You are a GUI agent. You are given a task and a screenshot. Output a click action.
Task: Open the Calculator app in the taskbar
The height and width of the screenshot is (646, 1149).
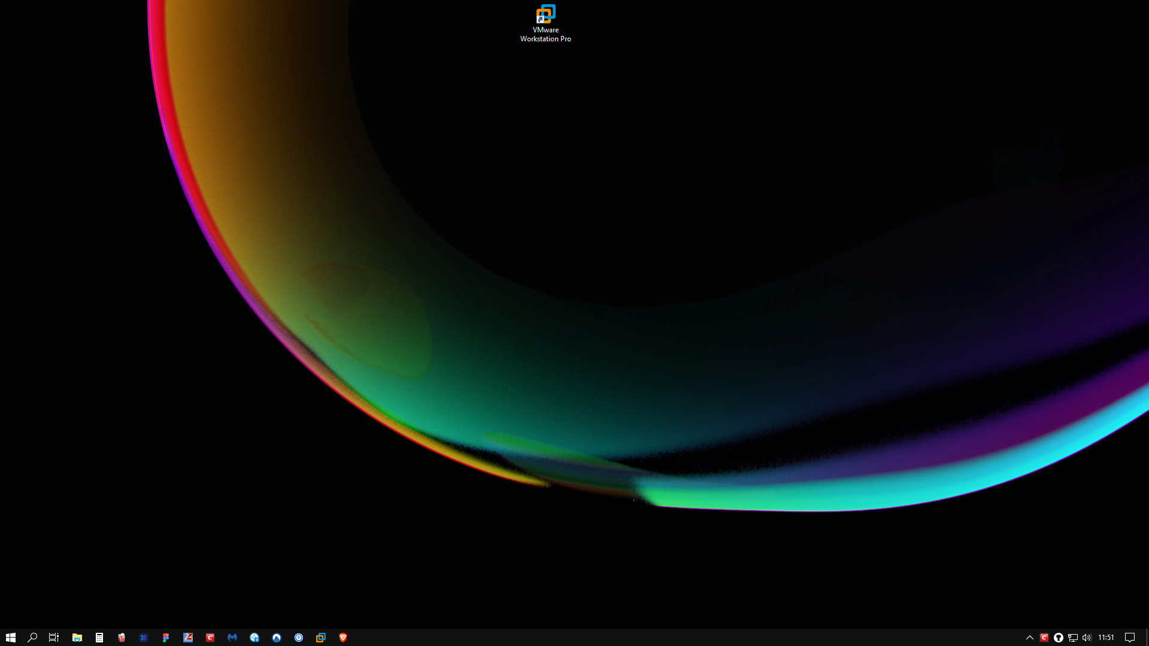(99, 638)
